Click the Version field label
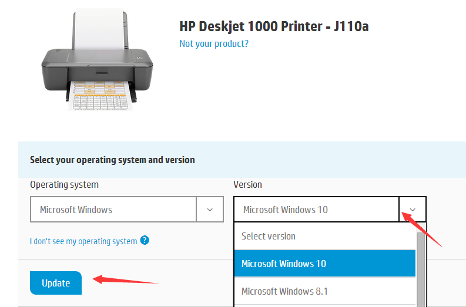 [247, 185]
